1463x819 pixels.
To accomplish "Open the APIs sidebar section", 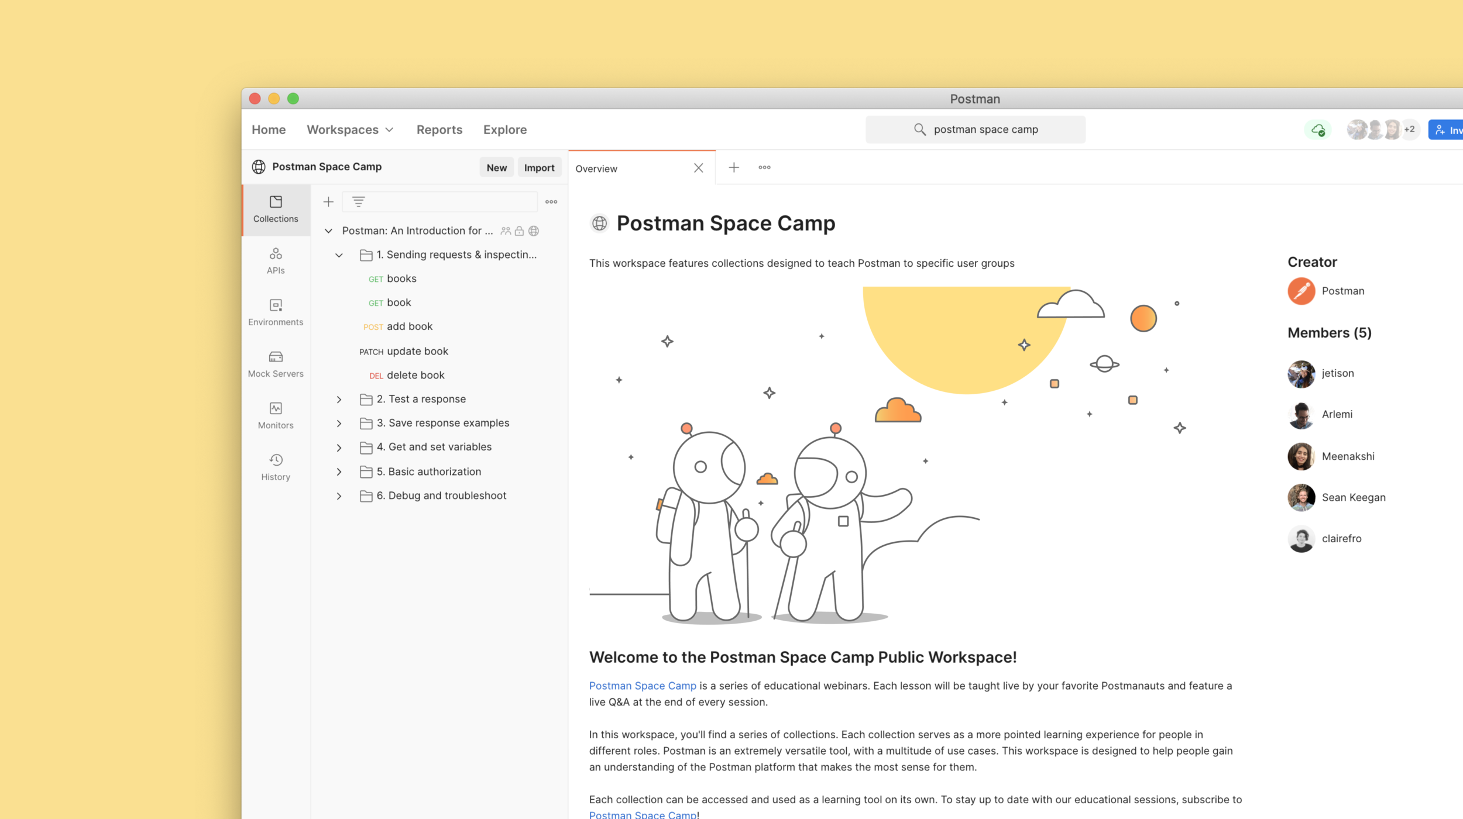I will (x=276, y=260).
